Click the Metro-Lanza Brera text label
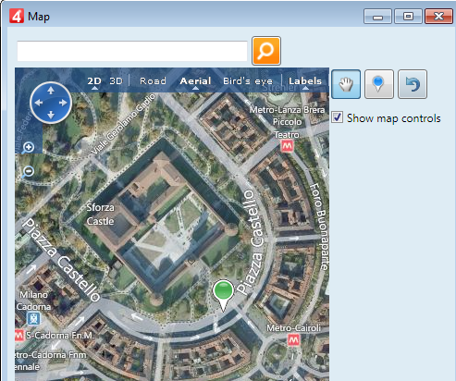Image resolution: width=456 pixels, height=381 pixels. click(x=287, y=110)
